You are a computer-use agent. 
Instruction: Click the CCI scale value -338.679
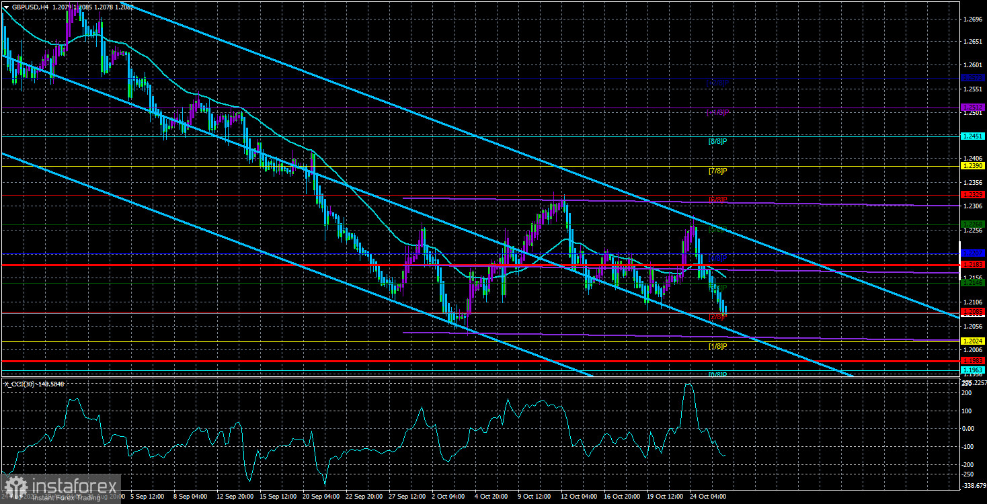point(973,485)
